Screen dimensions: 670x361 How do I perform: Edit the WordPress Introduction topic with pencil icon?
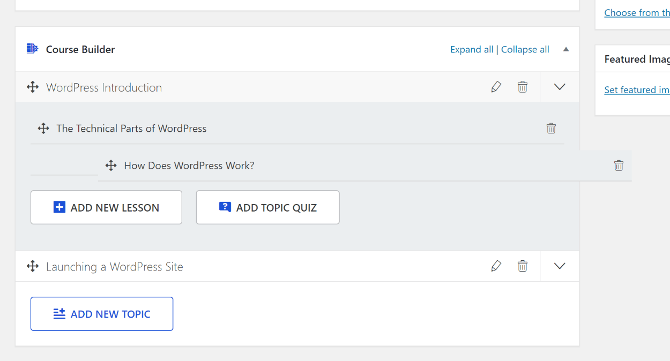496,87
